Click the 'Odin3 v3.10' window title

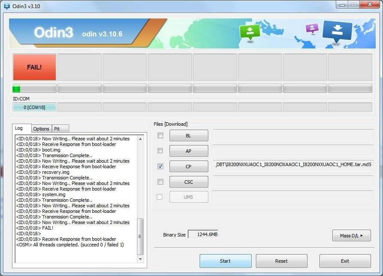(x=26, y=6)
